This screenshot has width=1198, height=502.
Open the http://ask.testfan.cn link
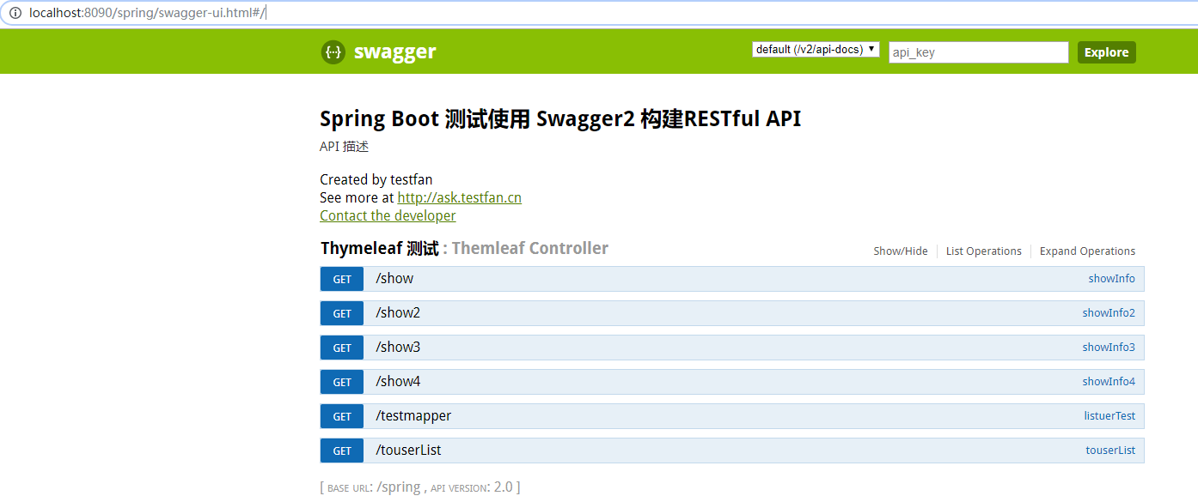[x=459, y=197]
